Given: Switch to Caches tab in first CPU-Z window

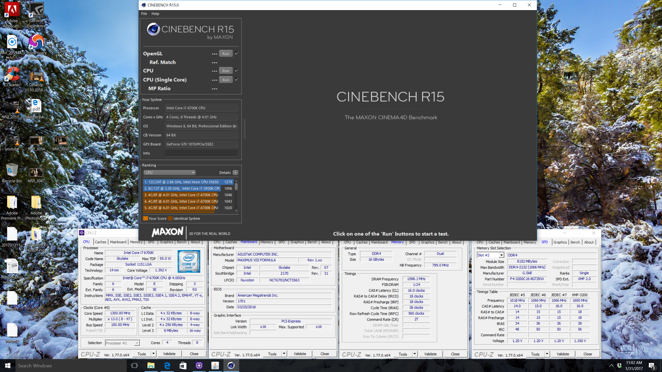Looking at the screenshot, I should tap(101, 242).
